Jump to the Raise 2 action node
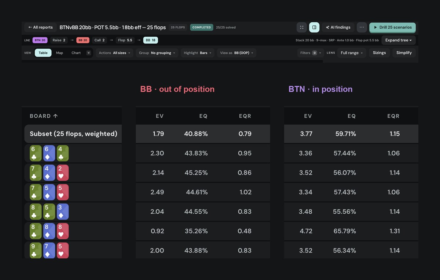This screenshot has height=280, width=440. pyautogui.click(x=59, y=40)
